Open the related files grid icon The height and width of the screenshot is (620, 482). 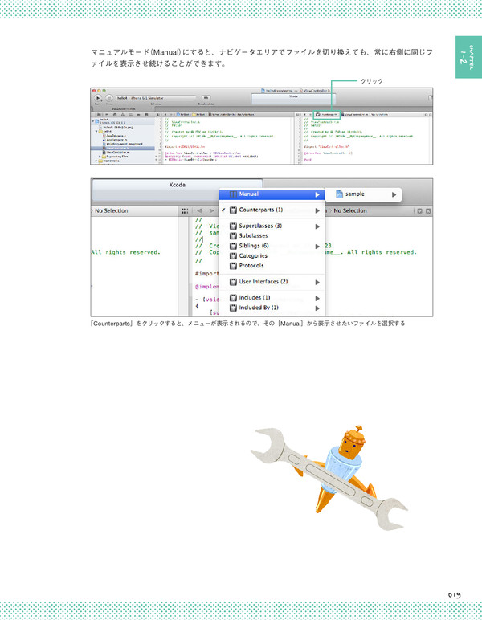pos(184,210)
